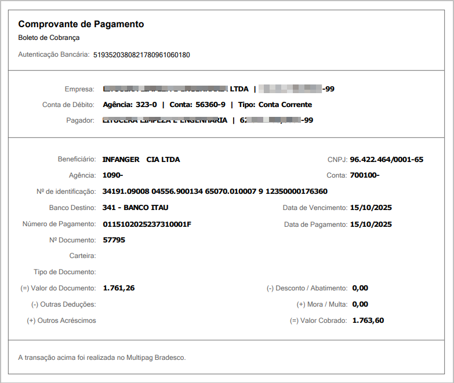Click the Conta value 700100-
This screenshot has width=454, height=383.
click(x=365, y=175)
